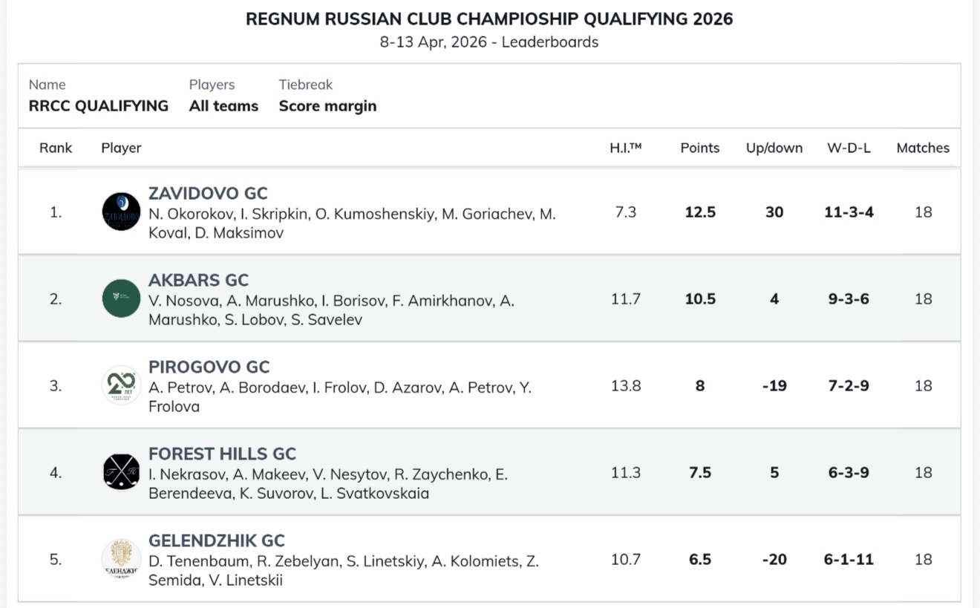
Task: Open the PIROGOVO GC team link
Action: pyautogui.click(x=209, y=367)
